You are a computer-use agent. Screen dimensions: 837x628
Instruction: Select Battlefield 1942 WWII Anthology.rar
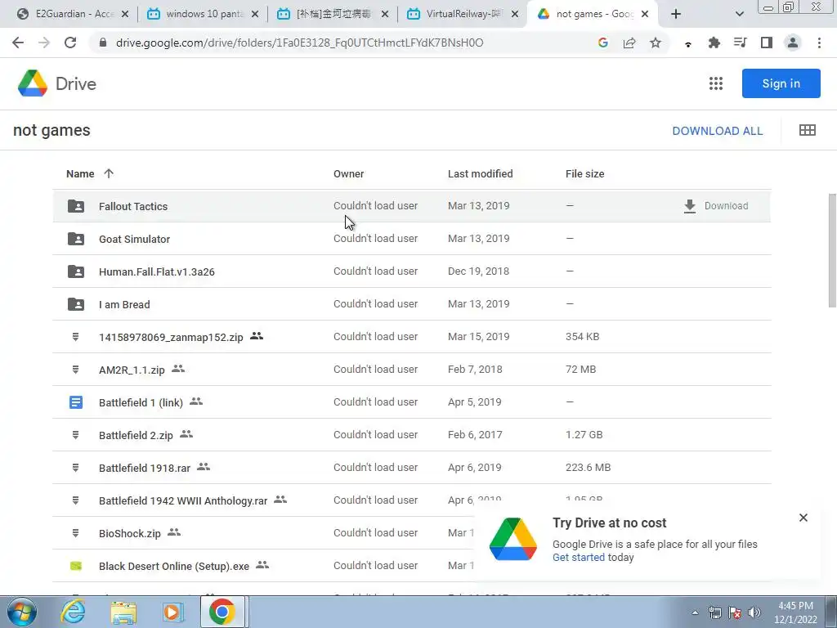[x=182, y=500]
